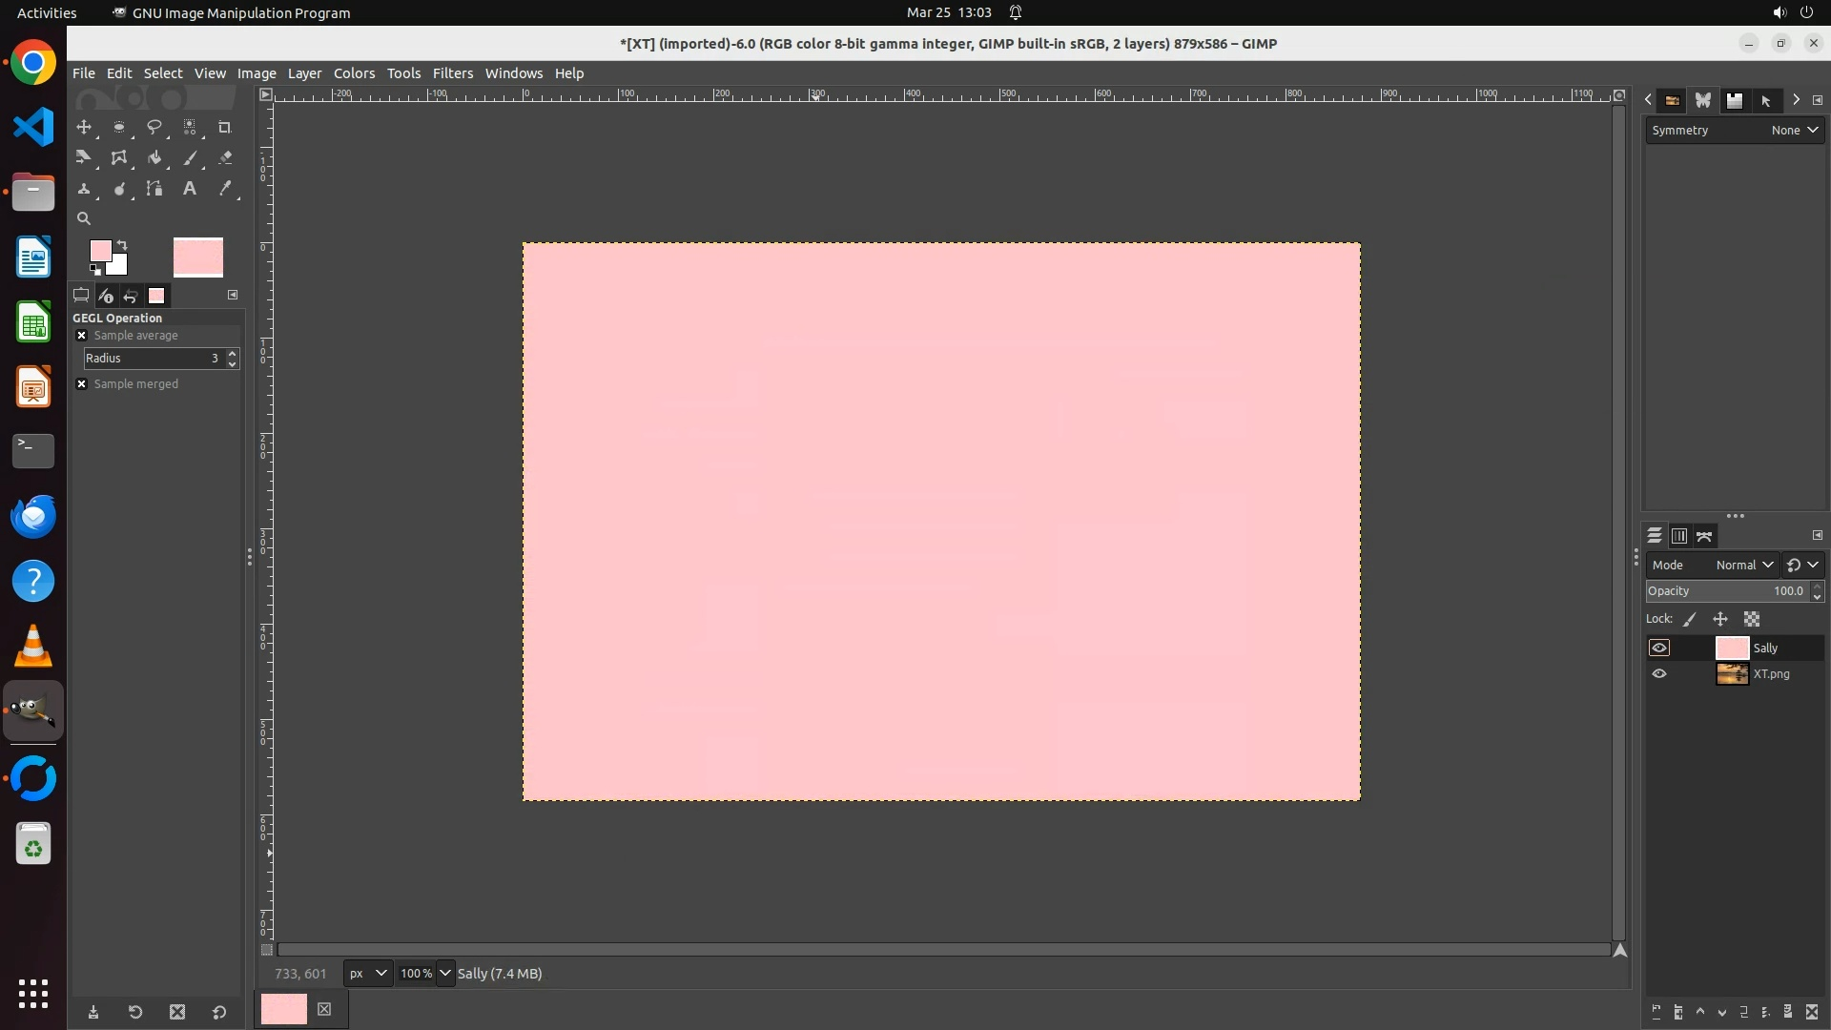Select the Paths tool
Image resolution: width=1831 pixels, height=1030 pixels.
click(154, 189)
